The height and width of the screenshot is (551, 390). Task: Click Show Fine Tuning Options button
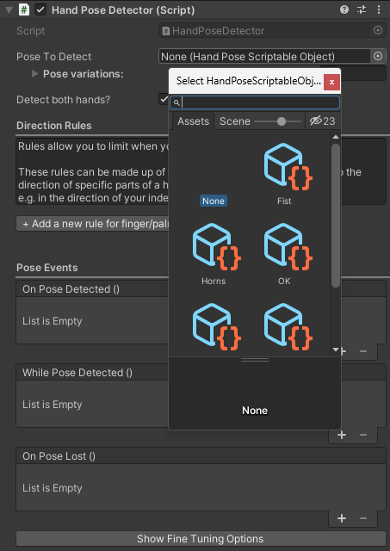pos(201,539)
